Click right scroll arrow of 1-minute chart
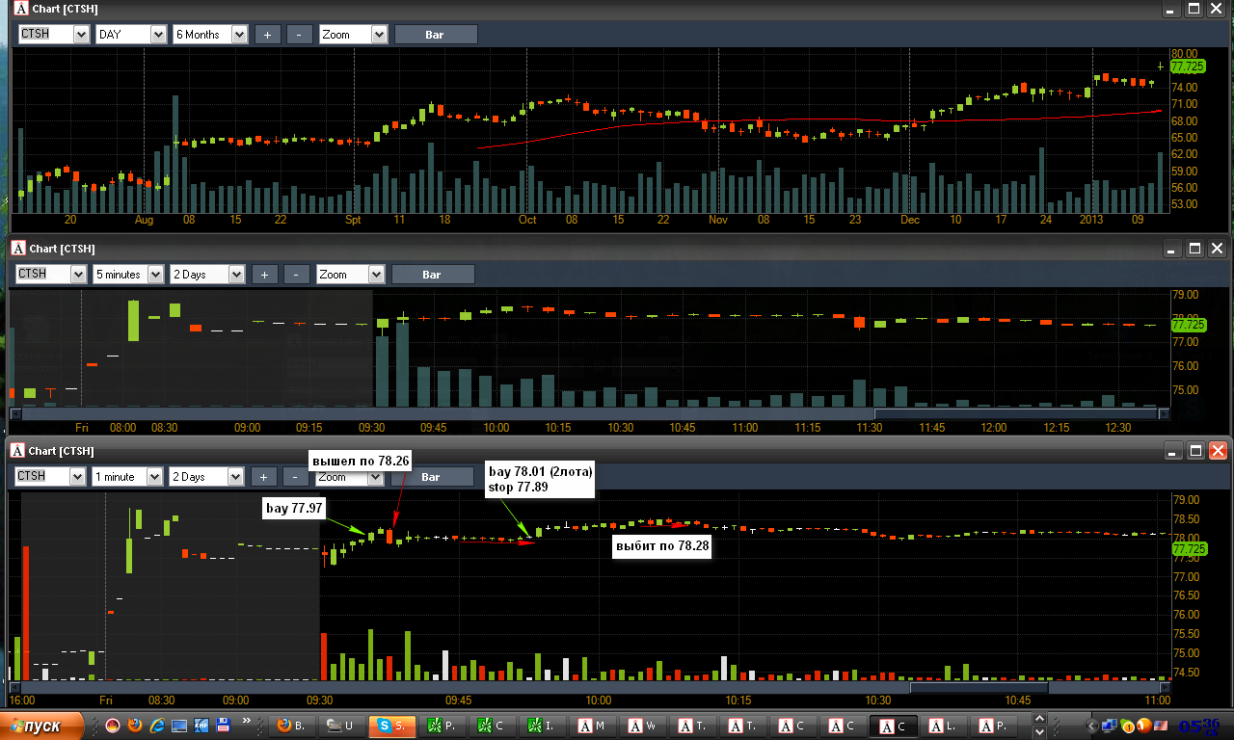The width and height of the screenshot is (1234, 740). [x=1165, y=687]
